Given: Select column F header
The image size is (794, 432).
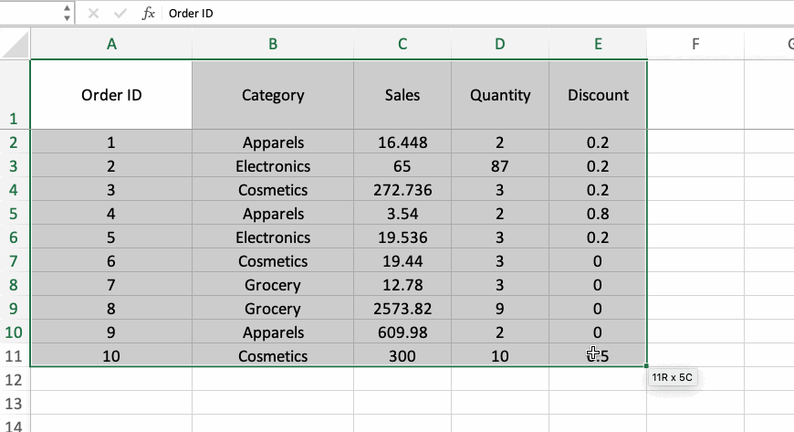Looking at the screenshot, I should click(x=695, y=43).
